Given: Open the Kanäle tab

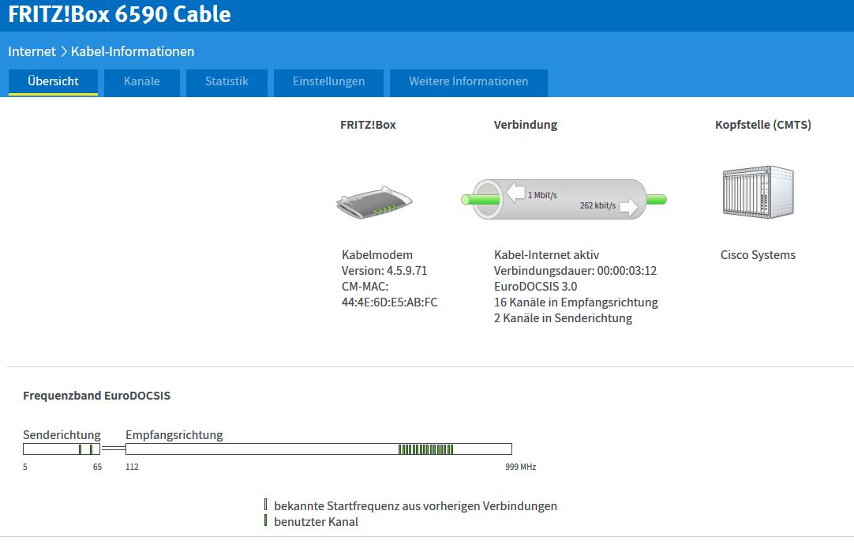Looking at the screenshot, I should 142,81.
